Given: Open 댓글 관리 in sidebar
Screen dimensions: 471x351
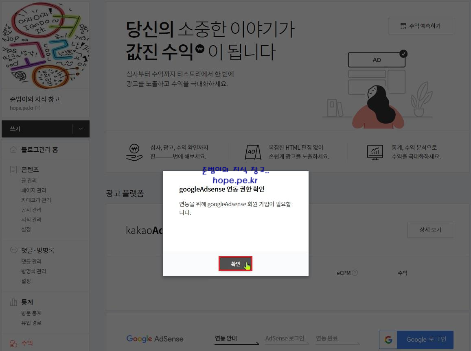Looking at the screenshot, I should 31,262.
